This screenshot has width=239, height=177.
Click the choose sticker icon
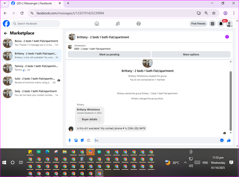pyautogui.click(x=82, y=140)
